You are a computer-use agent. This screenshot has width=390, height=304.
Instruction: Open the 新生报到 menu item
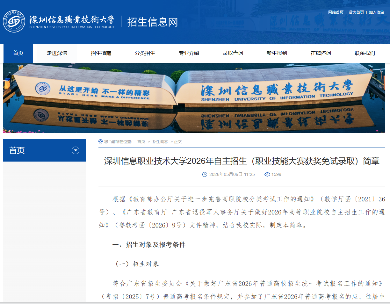[277, 53]
